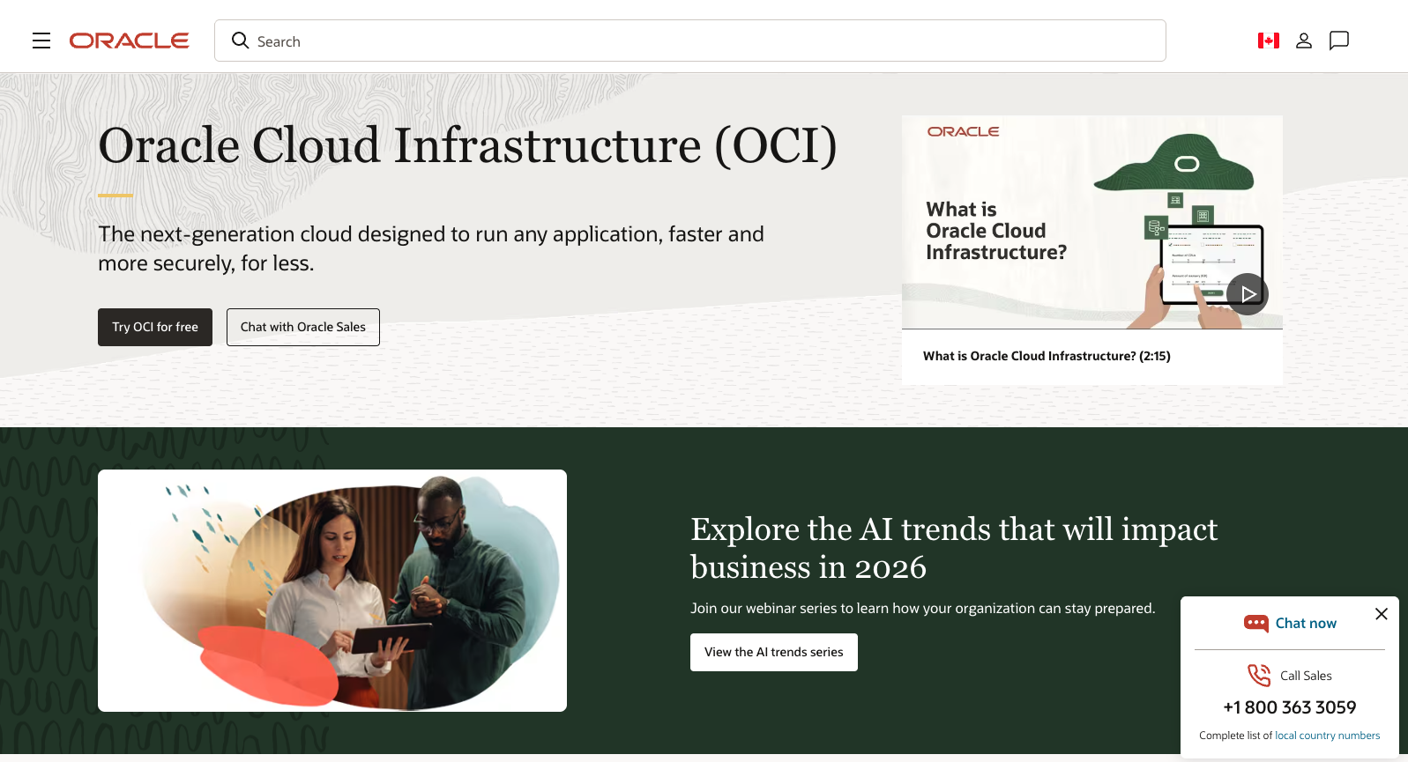Play the What is OCI video
The height and width of the screenshot is (762, 1408).
(x=1247, y=294)
